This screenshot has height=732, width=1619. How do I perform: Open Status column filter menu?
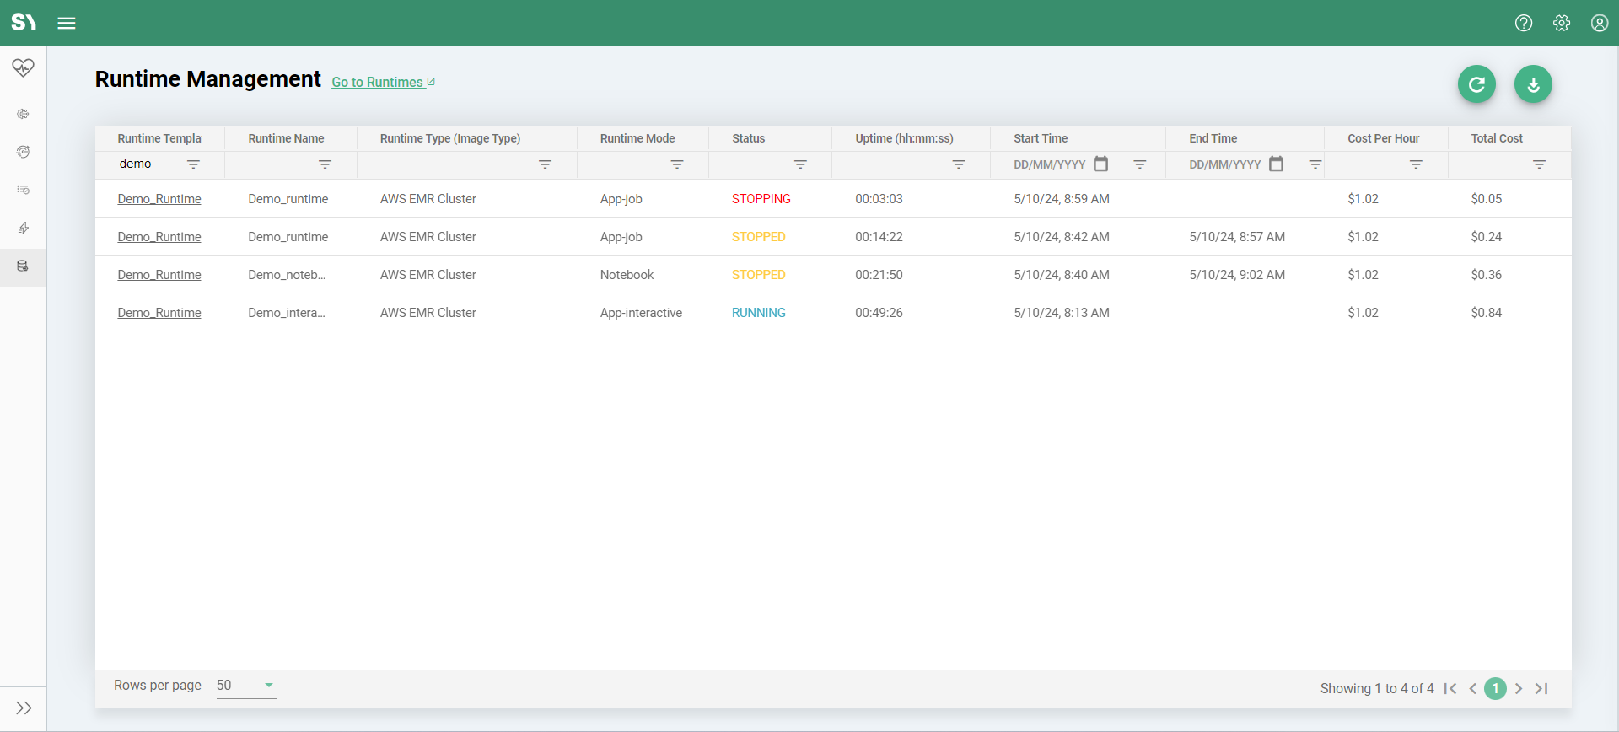800,164
